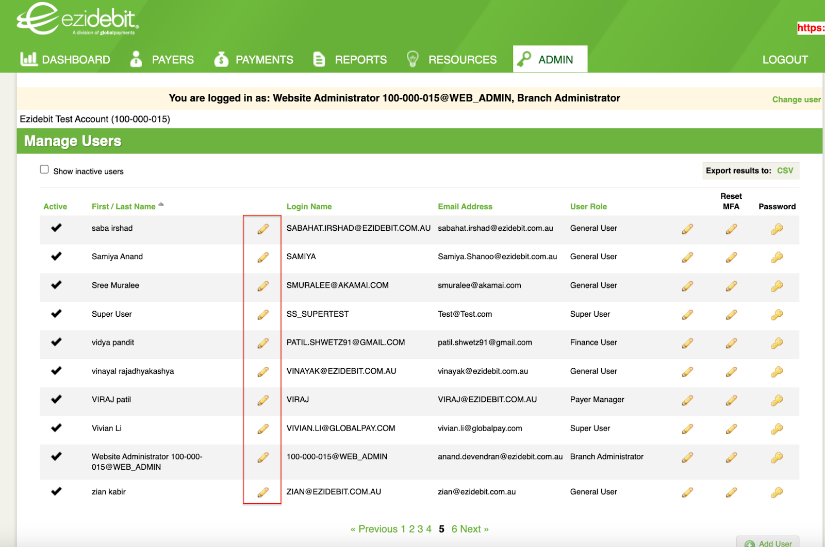Edit zian kabir's user details
Image resolution: width=825 pixels, height=547 pixels.
click(x=263, y=492)
